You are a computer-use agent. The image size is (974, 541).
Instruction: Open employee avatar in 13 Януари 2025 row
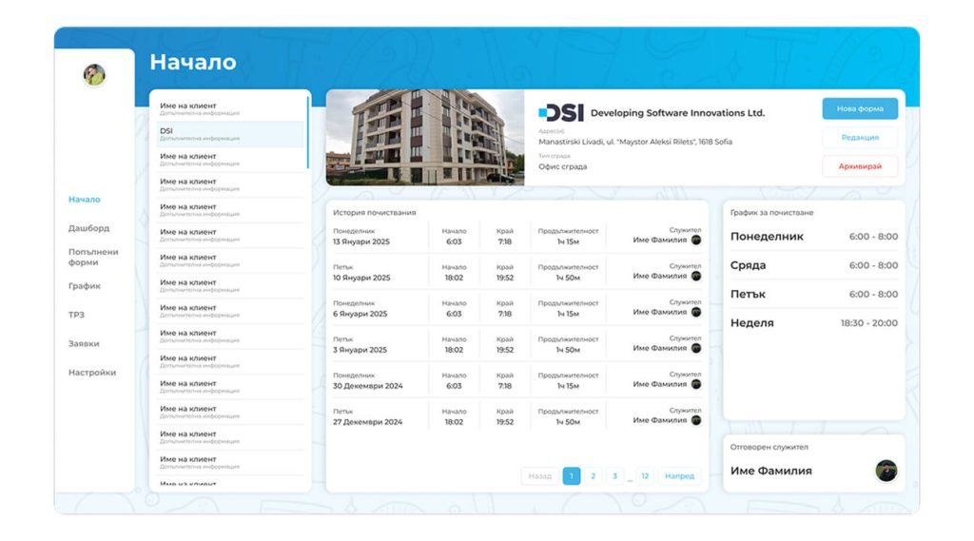point(695,240)
